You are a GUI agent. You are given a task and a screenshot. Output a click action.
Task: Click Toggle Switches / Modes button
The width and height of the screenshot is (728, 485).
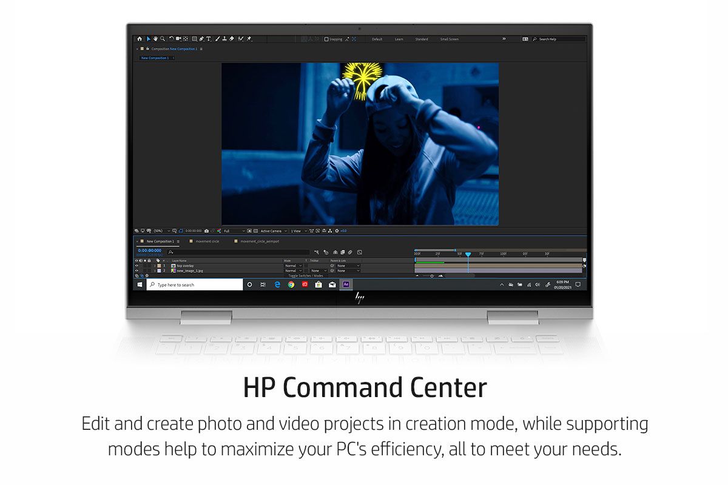click(305, 275)
